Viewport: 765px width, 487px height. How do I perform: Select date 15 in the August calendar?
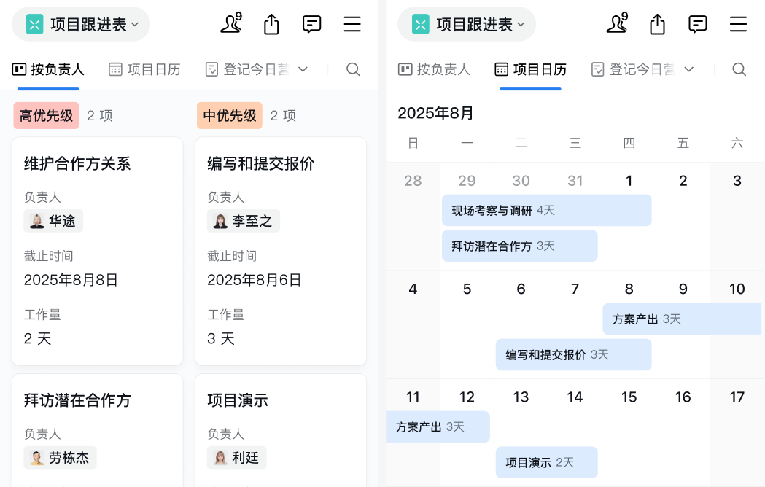(629, 397)
